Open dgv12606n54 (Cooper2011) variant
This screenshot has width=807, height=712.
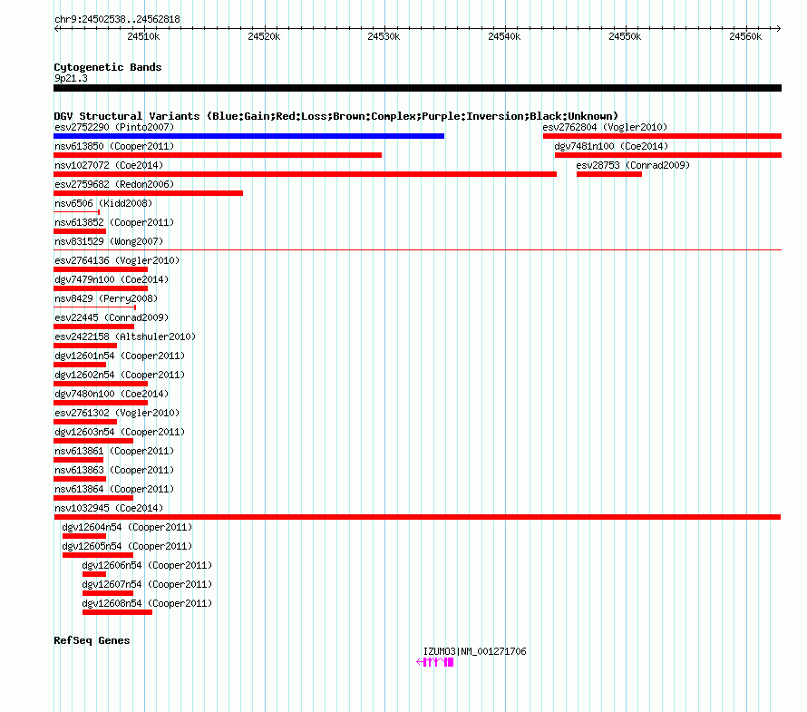(x=147, y=565)
